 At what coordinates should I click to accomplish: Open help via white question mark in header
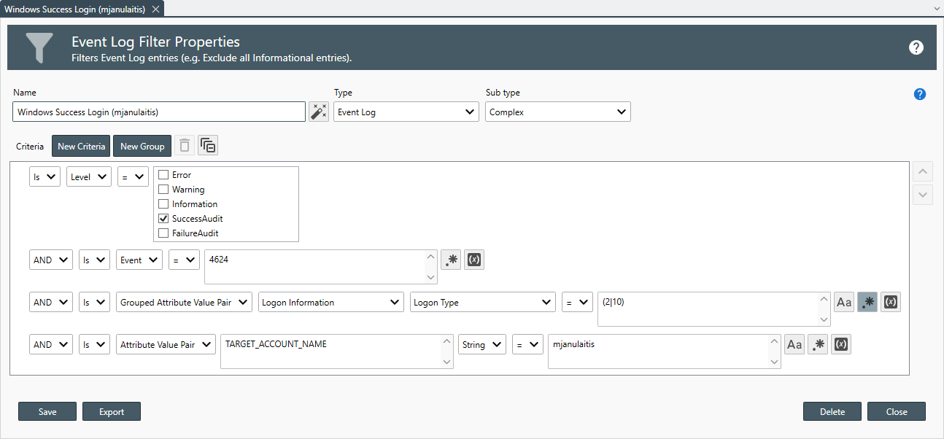916,47
